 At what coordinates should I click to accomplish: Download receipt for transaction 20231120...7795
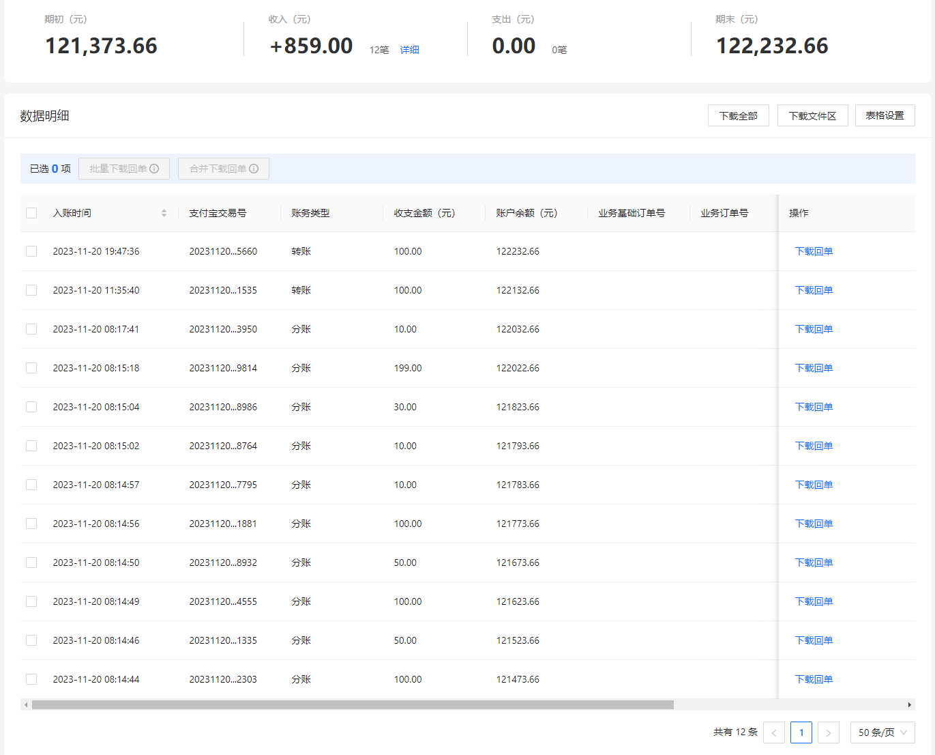point(814,485)
